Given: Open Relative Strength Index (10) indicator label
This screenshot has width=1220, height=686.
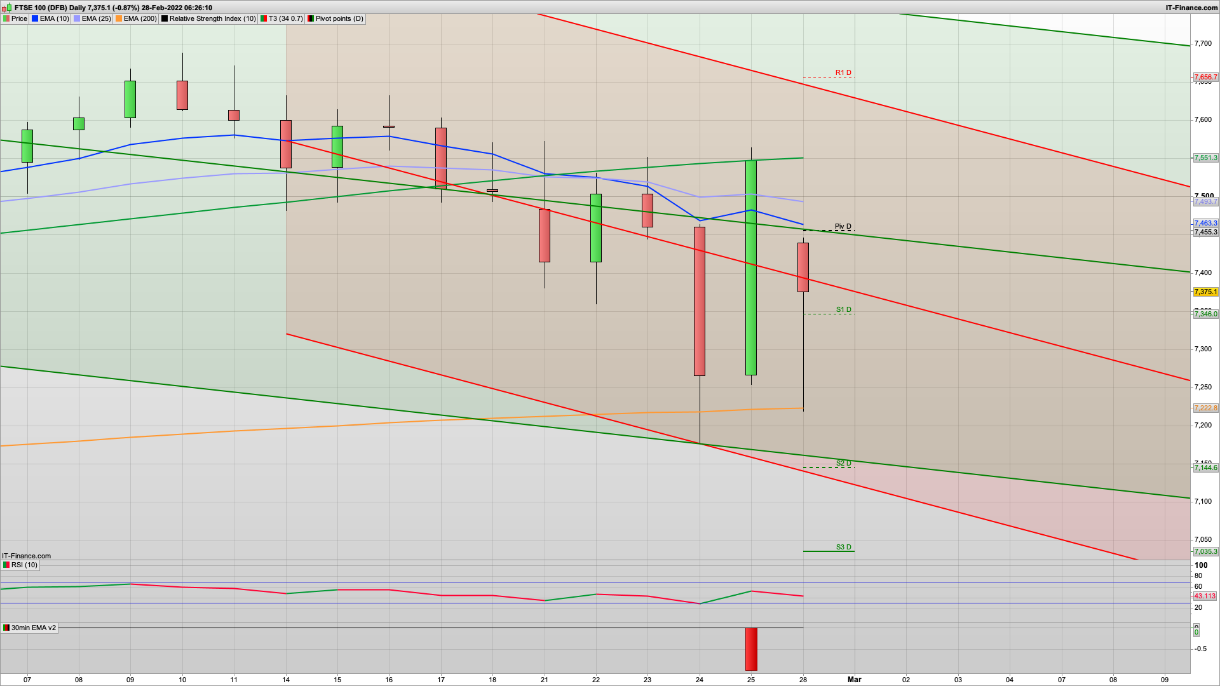Looking at the screenshot, I should pos(212,18).
